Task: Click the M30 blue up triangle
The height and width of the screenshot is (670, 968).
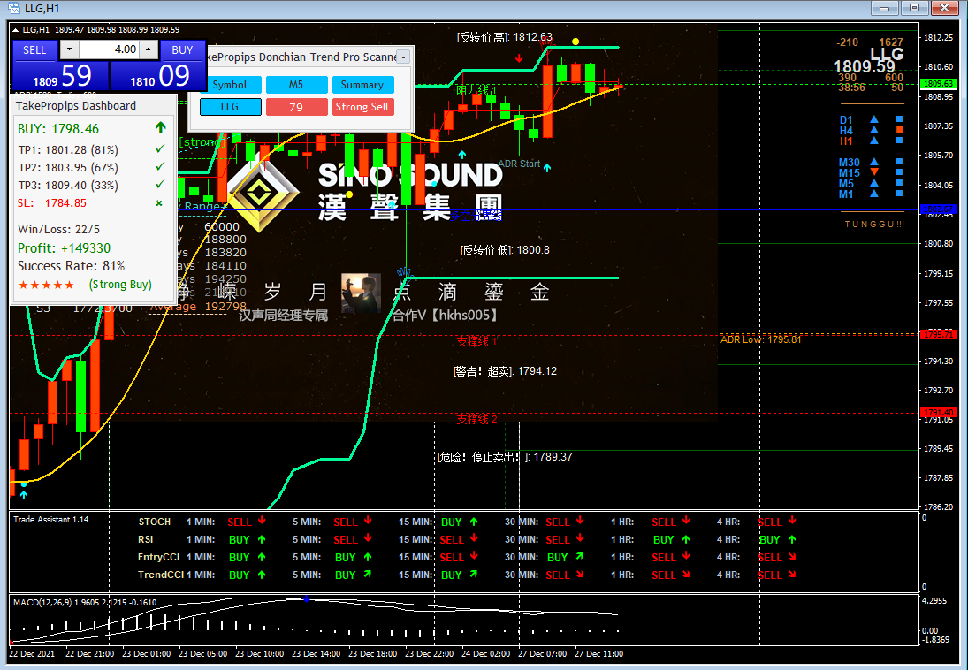Action: coord(874,163)
